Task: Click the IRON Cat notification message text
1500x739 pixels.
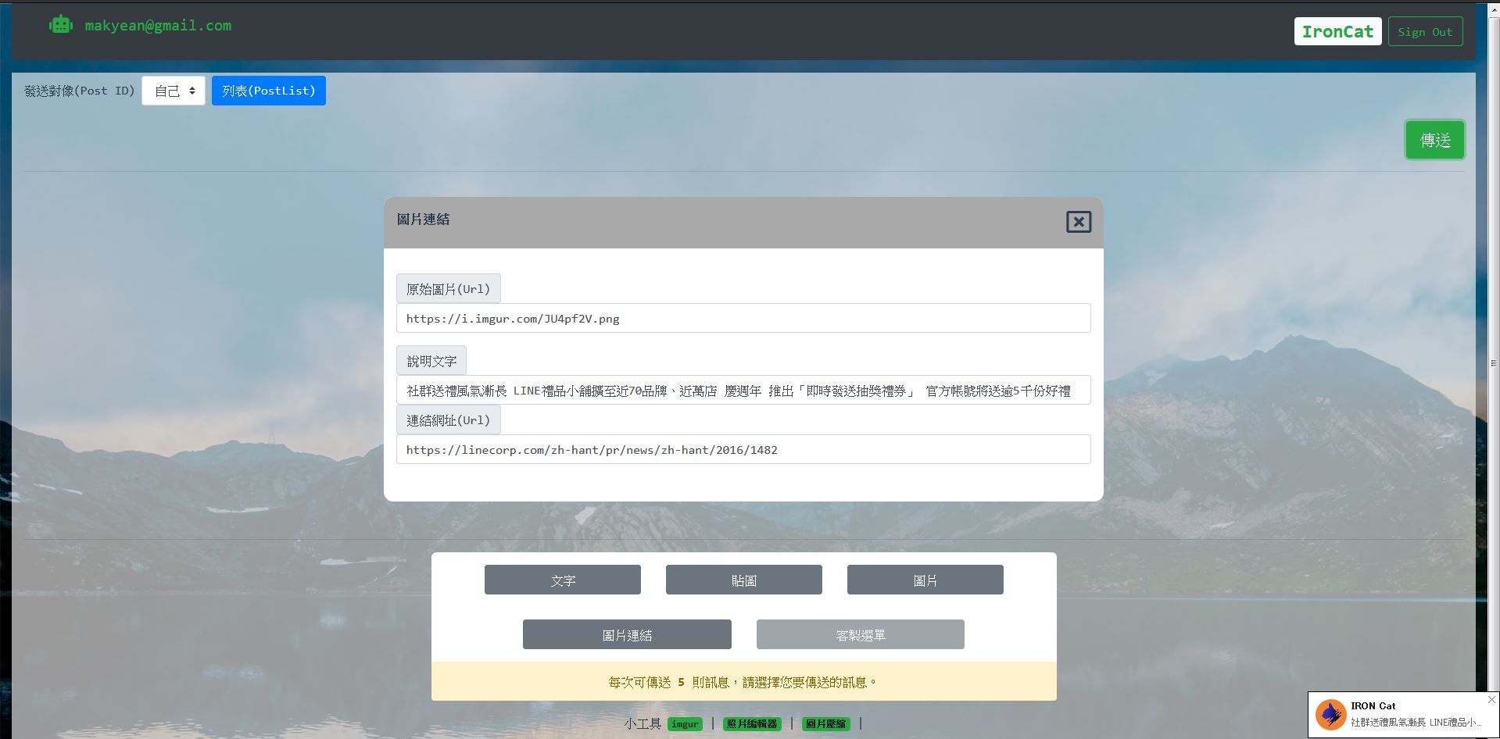Action: tap(1416, 723)
